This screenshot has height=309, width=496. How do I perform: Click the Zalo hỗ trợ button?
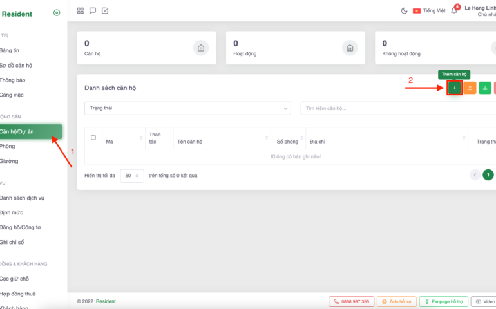click(396, 301)
